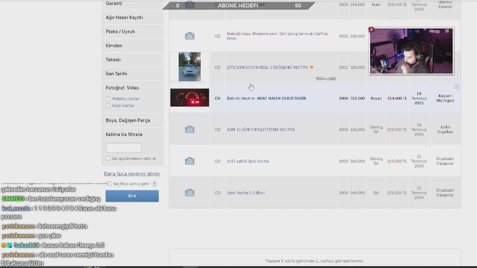
Task: Expand the İlan Tarihi filter
Action: point(132,74)
